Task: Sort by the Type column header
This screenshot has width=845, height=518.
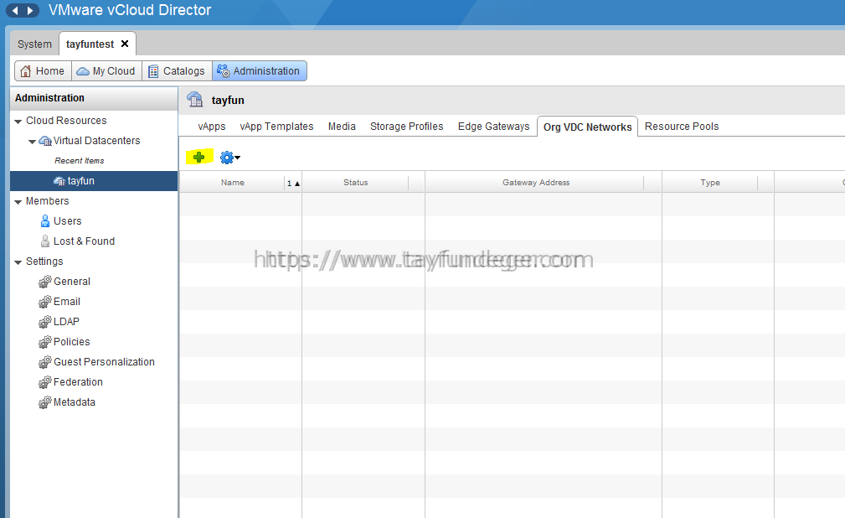Action: tap(710, 183)
